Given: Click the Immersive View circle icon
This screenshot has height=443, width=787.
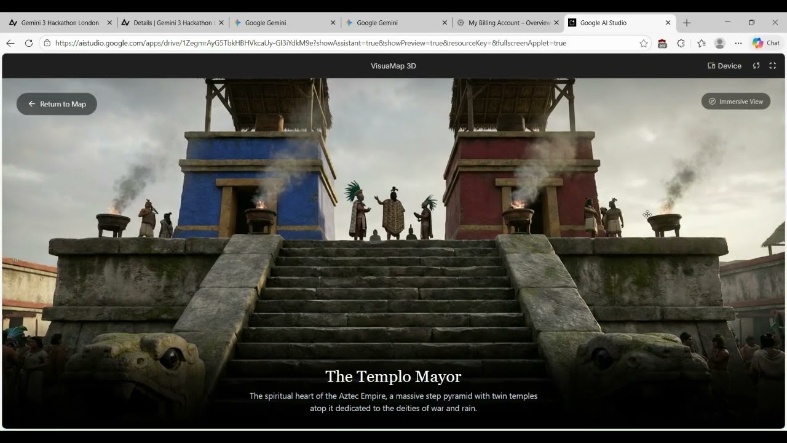Looking at the screenshot, I should coord(712,102).
